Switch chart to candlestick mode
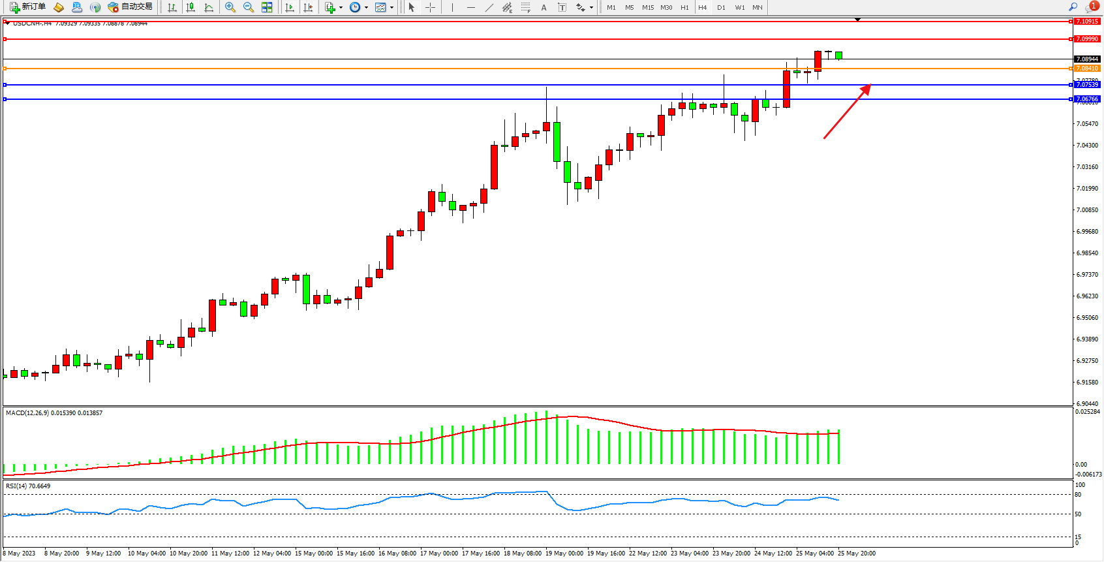The height and width of the screenshot is (562, 1104). pyautogui.click(x=191, y=7)
